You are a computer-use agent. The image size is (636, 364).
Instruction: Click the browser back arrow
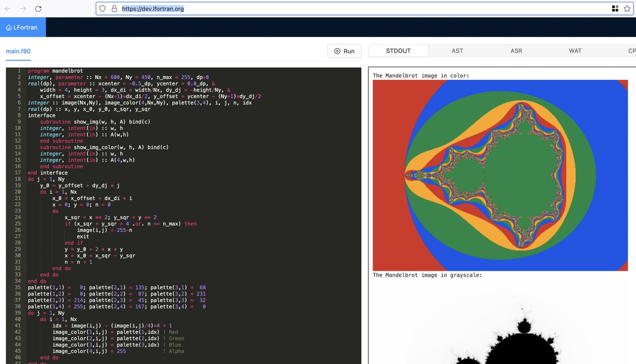(x=8, y=9)
